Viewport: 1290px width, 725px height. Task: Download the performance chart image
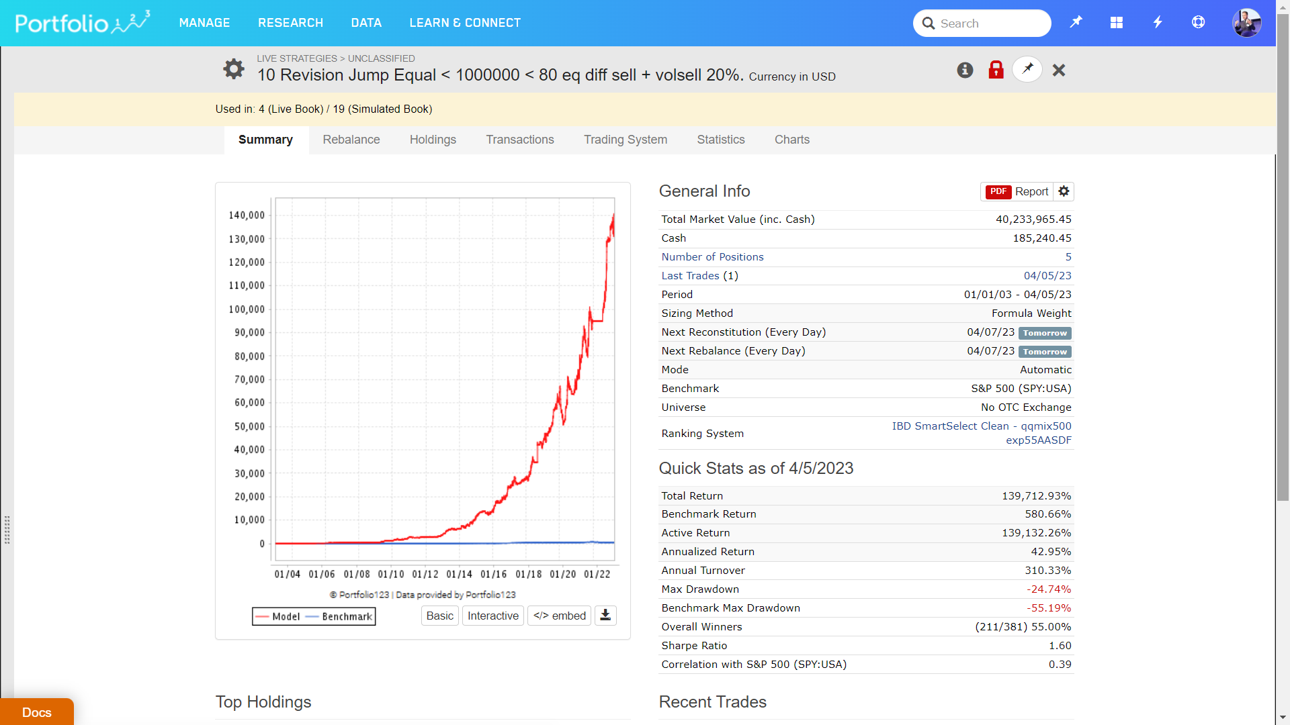[605, 616]
